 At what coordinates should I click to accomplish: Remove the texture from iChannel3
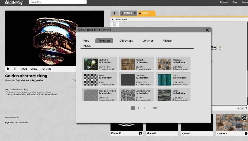tap(244, 118)
